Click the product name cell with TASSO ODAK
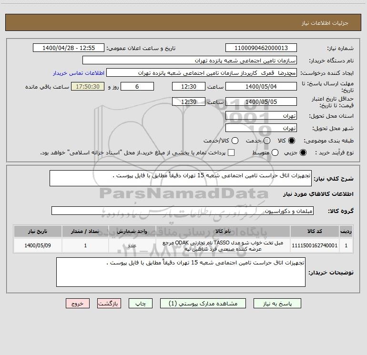The image size is (367, 355). [223, 245]
